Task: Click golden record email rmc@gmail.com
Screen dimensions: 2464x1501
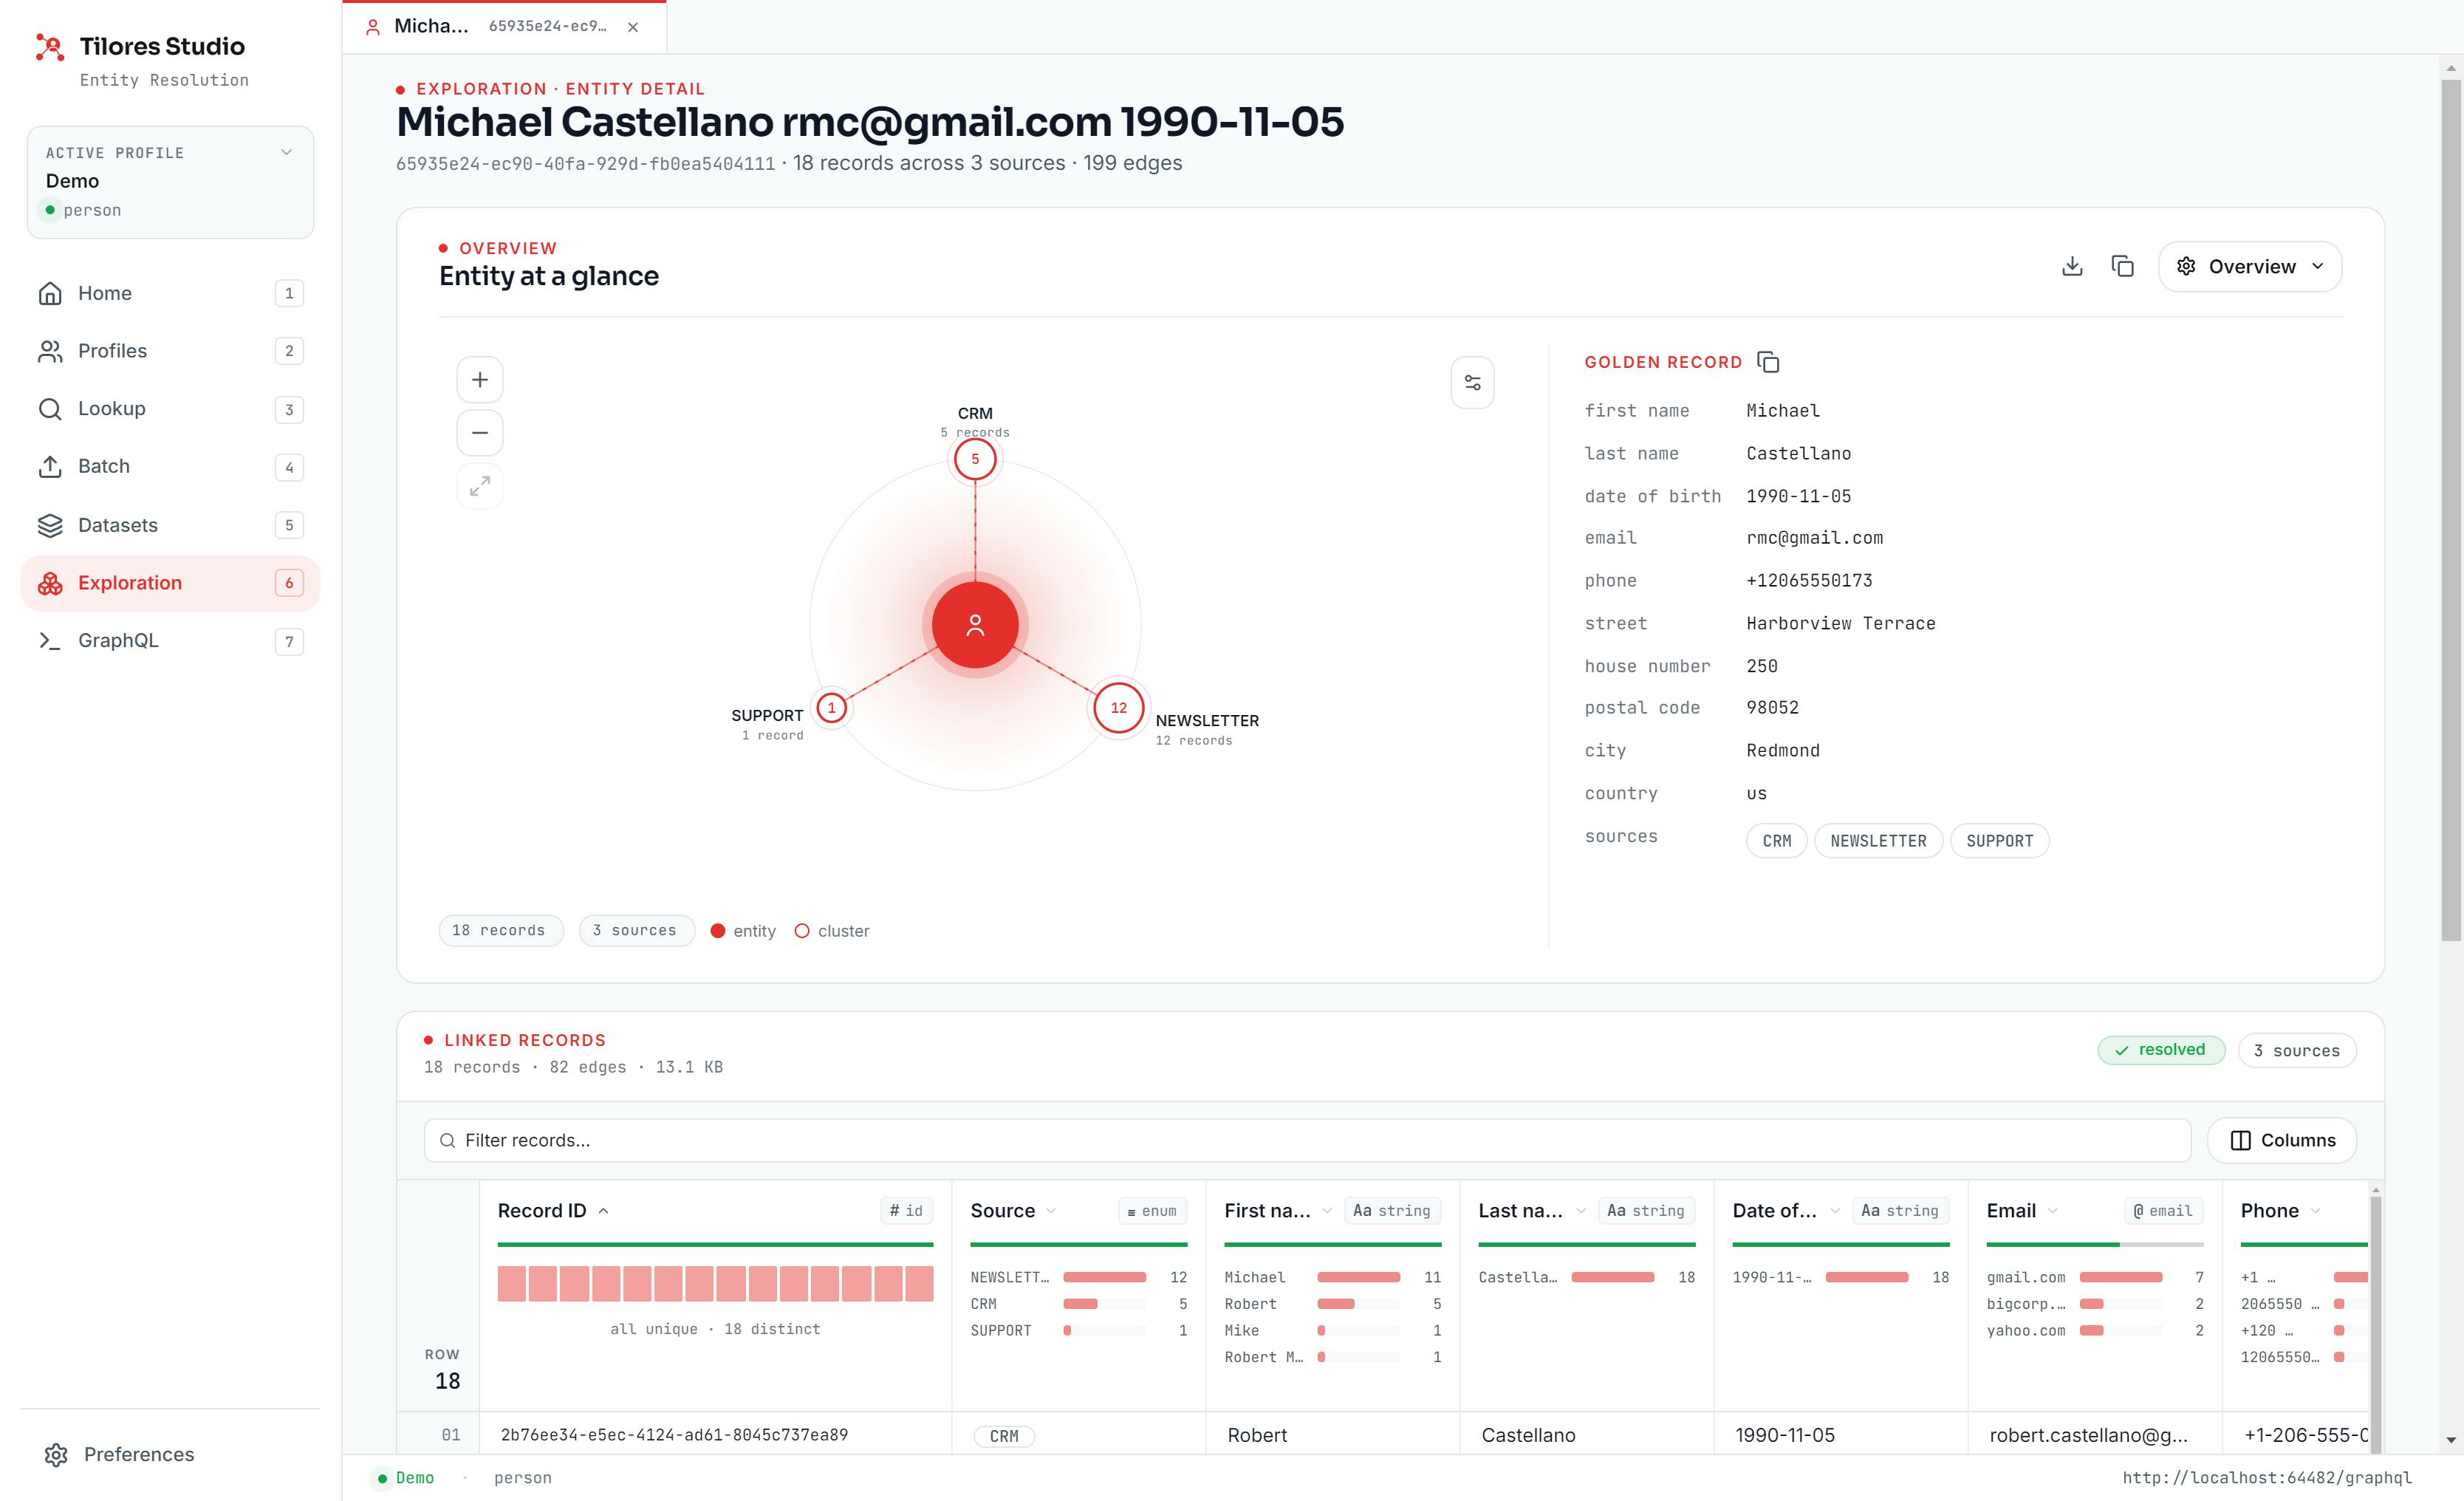Action: (x=1814, y=538)
